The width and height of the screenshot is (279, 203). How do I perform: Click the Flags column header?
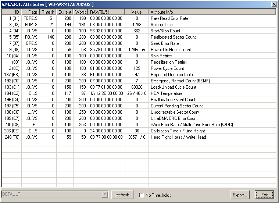click(30, 12)
